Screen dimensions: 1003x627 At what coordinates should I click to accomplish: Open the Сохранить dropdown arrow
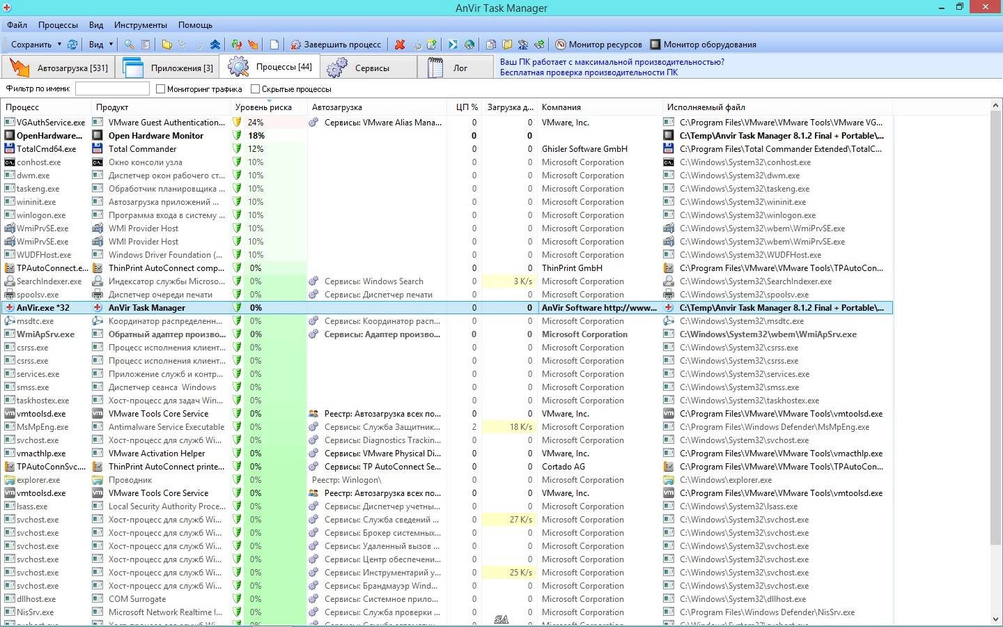click(59, 45)
